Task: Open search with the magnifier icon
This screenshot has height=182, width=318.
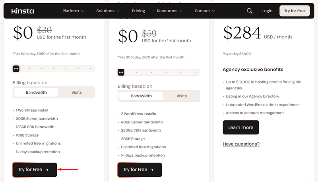Action: coord(250,11)
